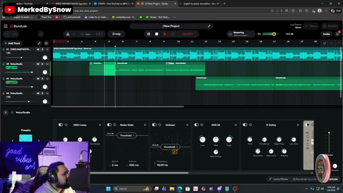The height and width of the screenshot is (193, 343).
Task: Click the Invite button
Action: point(326,34)
